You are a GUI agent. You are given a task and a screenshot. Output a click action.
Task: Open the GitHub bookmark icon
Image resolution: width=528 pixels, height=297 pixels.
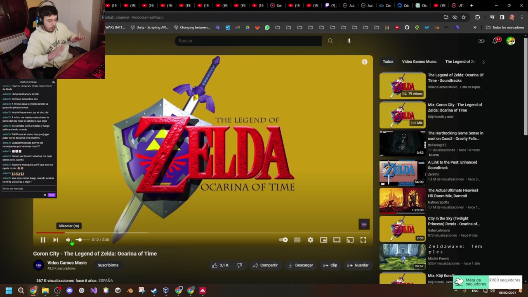(407, 28)
